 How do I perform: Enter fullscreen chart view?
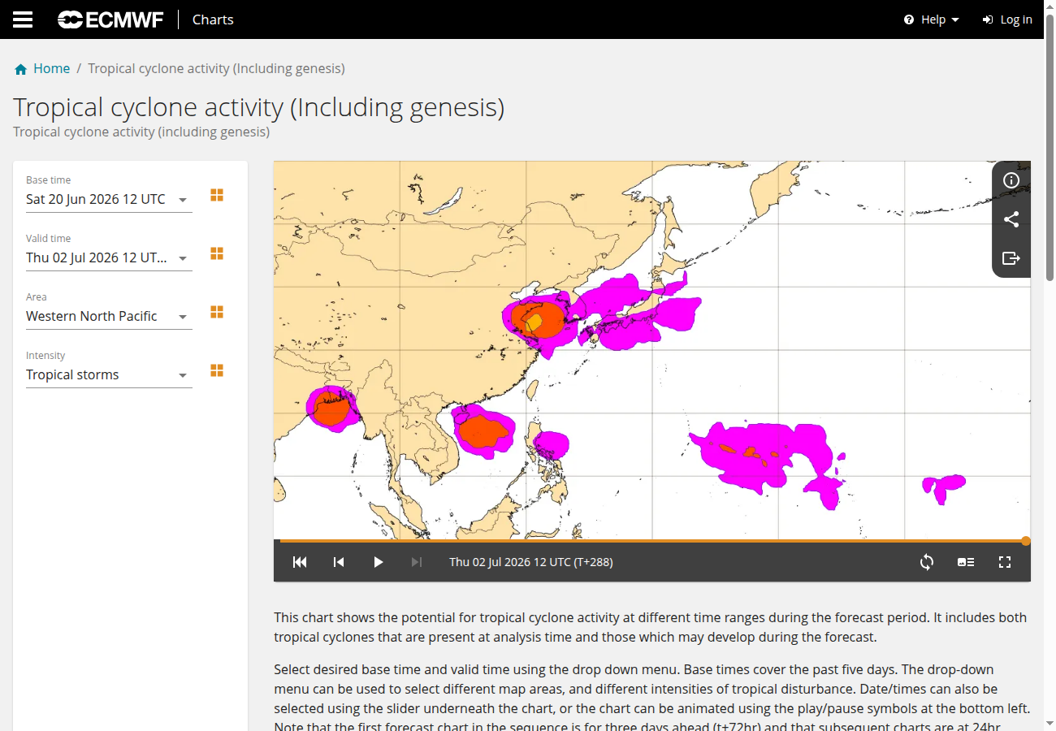(1005, 562)
